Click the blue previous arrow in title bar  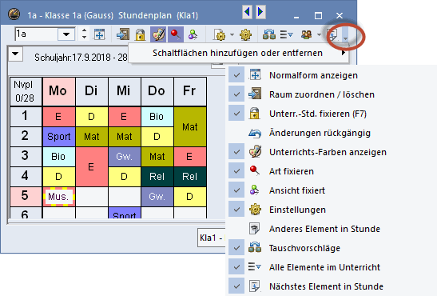click(x=247, y=12)
